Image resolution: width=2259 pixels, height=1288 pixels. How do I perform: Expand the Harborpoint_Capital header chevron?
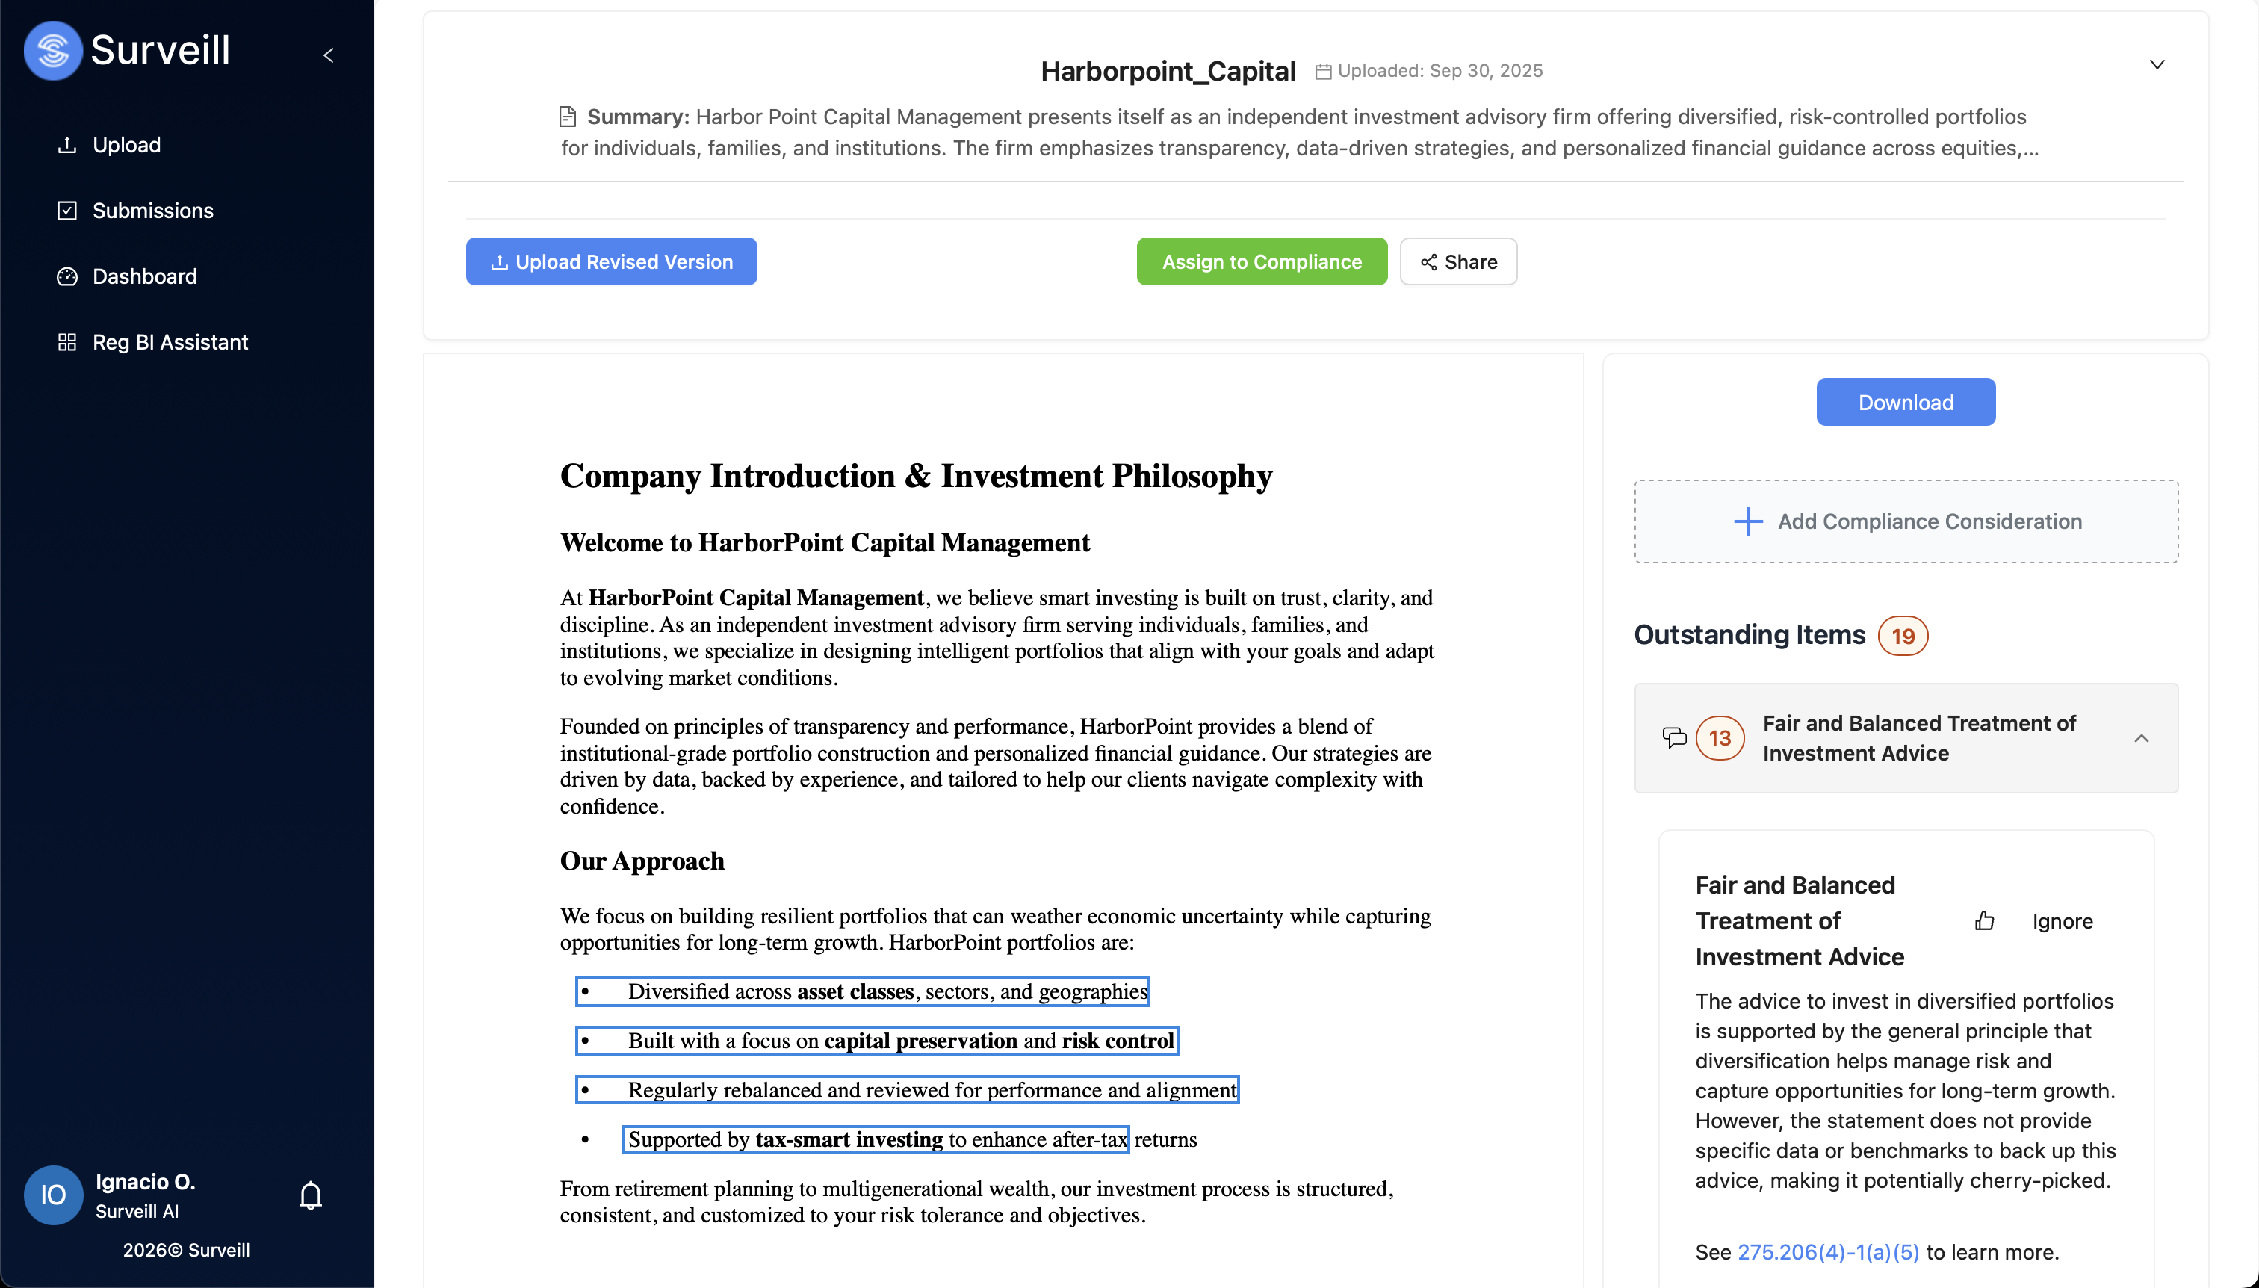pos(2157,64)
